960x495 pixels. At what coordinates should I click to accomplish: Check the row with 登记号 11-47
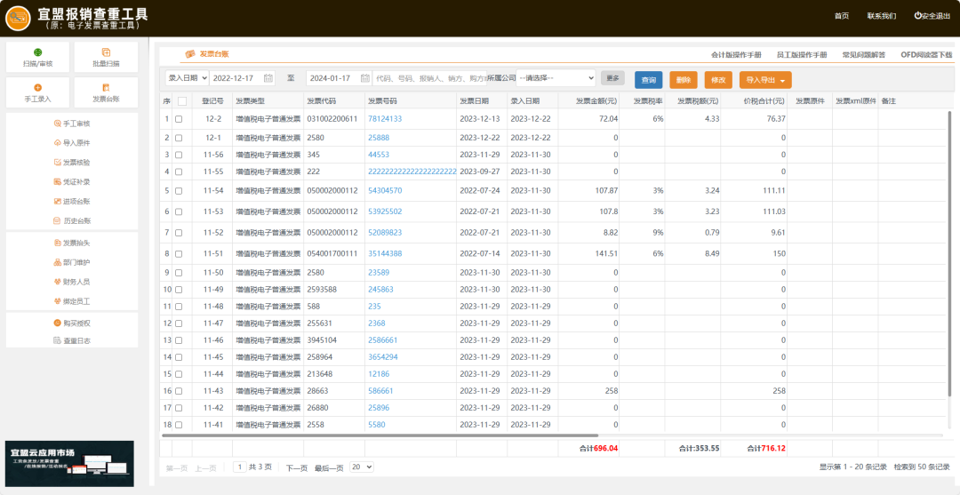(x=179, y=323)
